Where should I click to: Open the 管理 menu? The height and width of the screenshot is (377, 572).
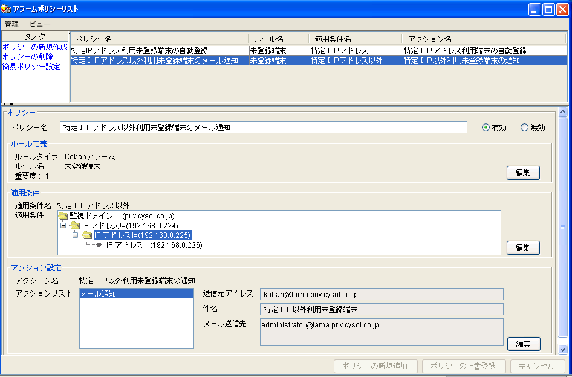pos(10,23)
